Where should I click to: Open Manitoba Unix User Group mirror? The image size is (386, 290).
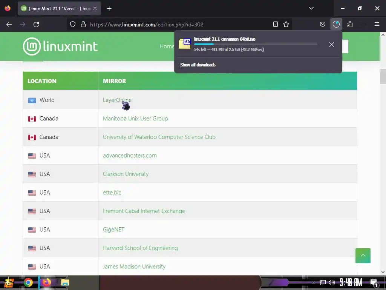pos(135,118)
